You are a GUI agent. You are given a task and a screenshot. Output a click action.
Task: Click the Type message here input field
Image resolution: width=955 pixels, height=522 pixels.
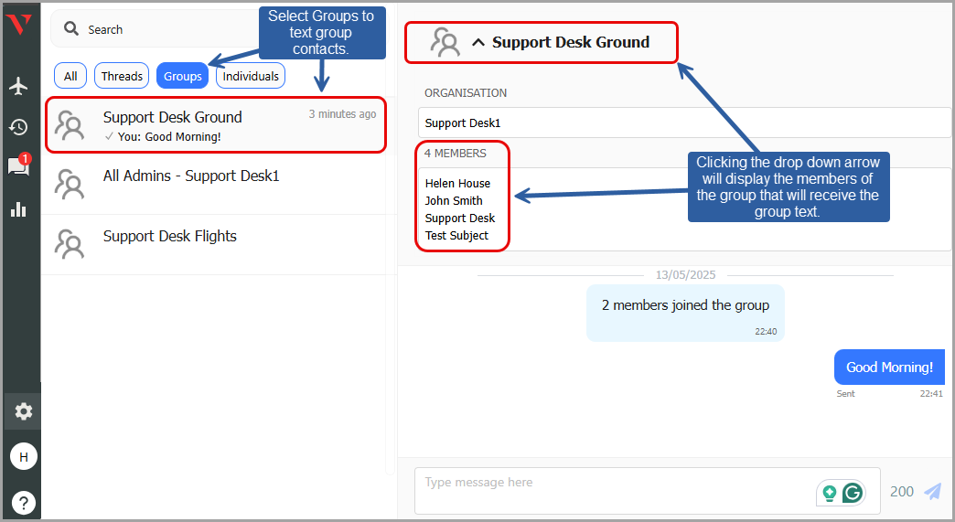click(x=613, y=491)
